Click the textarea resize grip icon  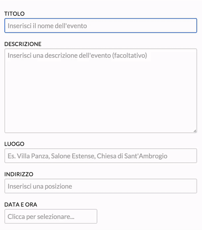coord(195,131)
